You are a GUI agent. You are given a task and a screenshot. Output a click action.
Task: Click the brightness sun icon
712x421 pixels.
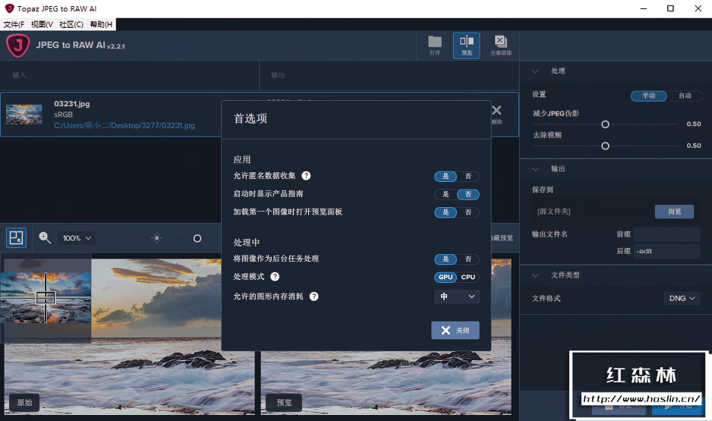coord(156,237)
